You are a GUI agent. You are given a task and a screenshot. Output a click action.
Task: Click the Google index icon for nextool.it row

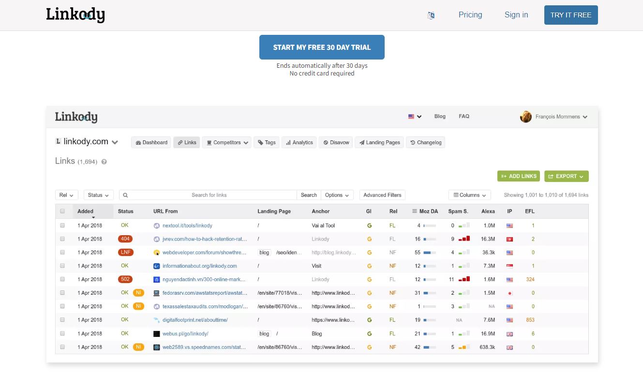coord(370,226)
